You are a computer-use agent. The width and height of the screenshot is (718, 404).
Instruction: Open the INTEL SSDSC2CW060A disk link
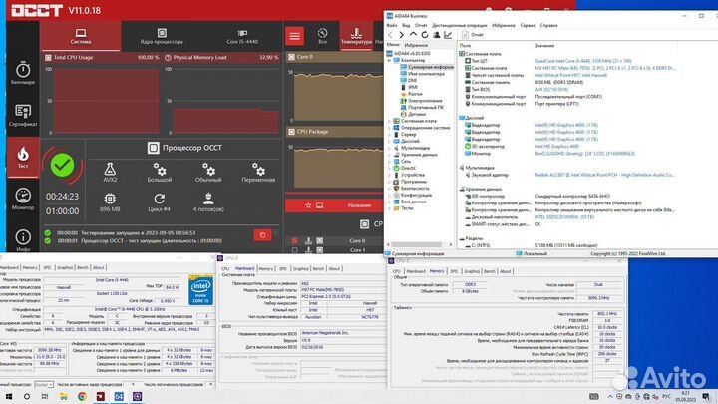coord(564,217)
